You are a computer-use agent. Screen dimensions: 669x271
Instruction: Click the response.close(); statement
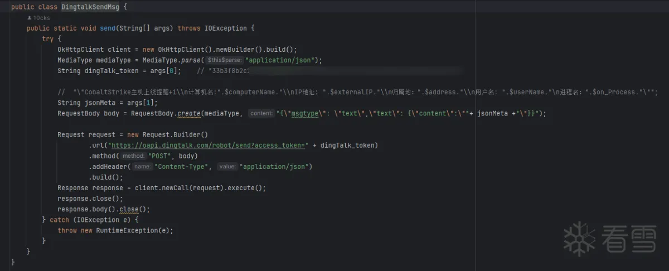(90, 198)
